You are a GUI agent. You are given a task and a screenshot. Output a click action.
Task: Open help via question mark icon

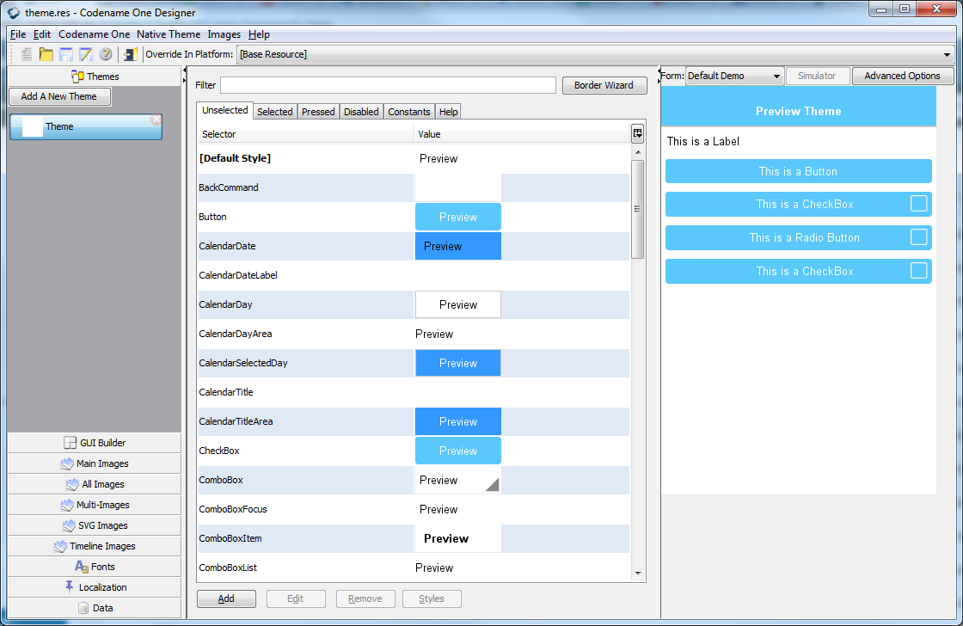[x=106, y=54]
